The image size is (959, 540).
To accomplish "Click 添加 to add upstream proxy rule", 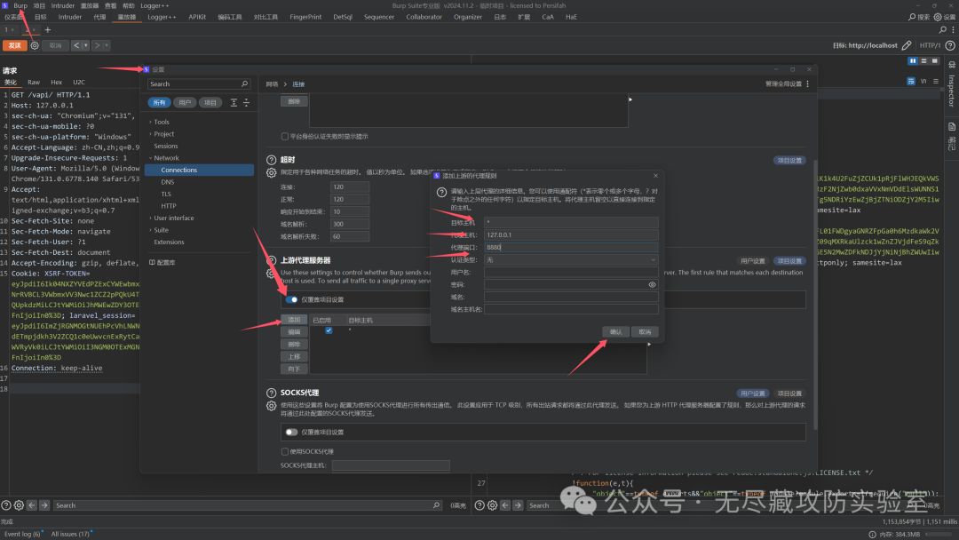I will pyautogui.click(x=294, y=319).
